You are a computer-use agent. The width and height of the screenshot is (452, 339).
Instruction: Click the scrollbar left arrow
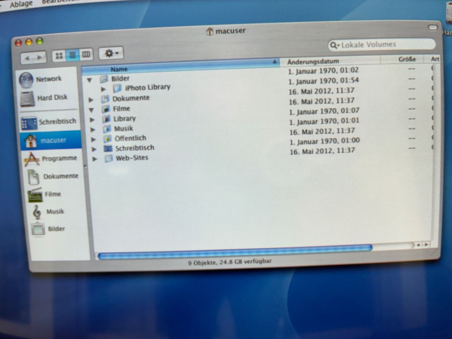pyautogui.click(x=418, y=245)
